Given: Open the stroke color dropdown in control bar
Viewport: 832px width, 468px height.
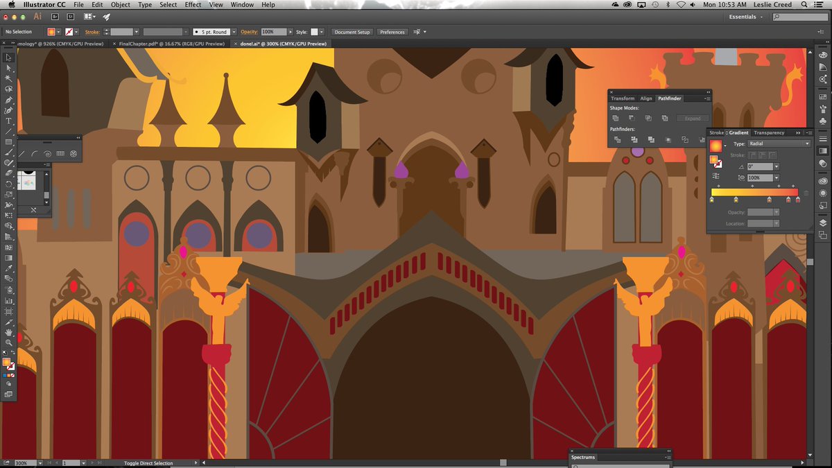Looking at the screenshot, I should click(76, 32).
